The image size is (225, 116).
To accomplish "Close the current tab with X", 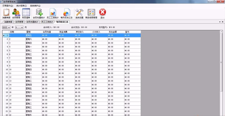I will [x=222, y=22].
